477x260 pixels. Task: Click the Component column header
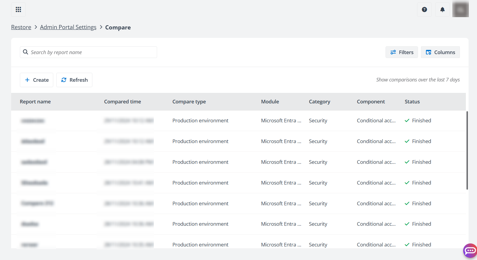tap(371, 102)
